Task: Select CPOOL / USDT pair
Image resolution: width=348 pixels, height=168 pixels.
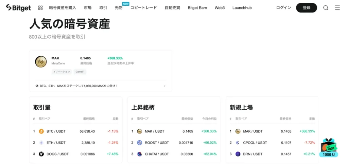Action: [x=255, y=143]
